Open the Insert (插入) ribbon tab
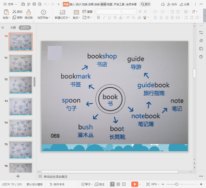 [x=72, y=4]
